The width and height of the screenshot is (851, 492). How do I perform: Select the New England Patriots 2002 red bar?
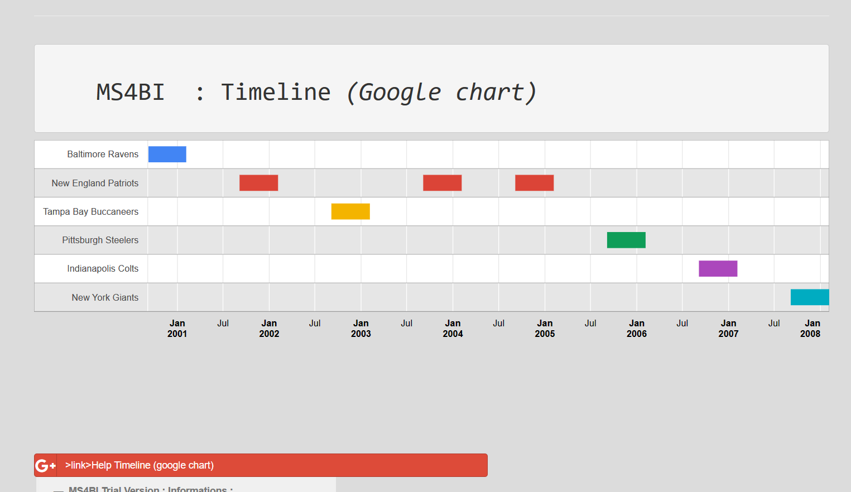point(259,183)
